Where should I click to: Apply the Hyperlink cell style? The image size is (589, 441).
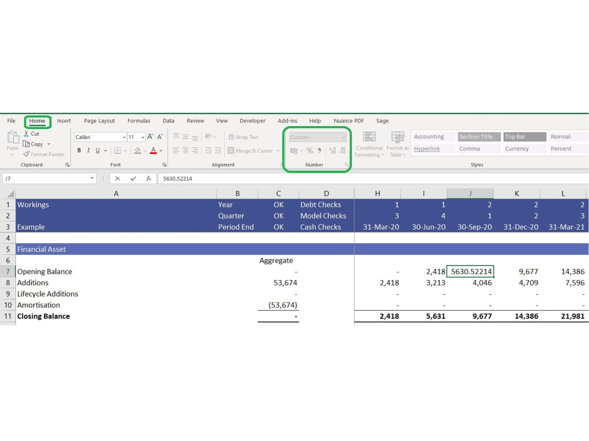[427, 149]
